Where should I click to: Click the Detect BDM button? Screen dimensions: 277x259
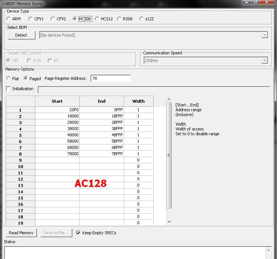click(21, 35)
